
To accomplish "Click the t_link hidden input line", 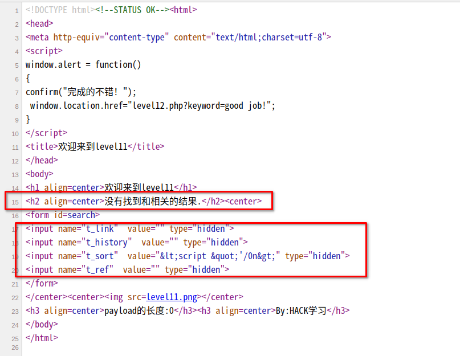I will (130, 228).
